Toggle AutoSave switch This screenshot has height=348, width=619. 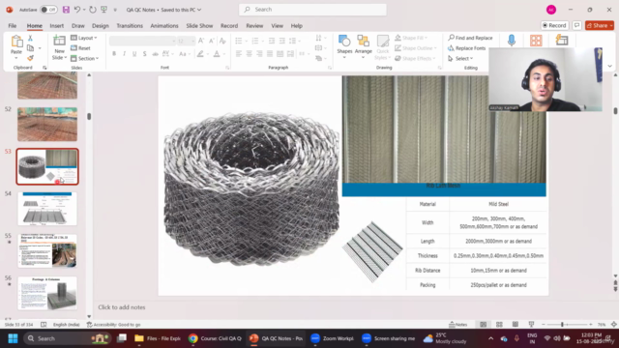pos(48,10)
